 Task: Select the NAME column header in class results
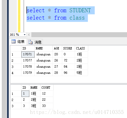(x=35, y=88)
